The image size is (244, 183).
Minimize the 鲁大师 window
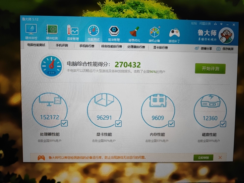tap(228, 24)
